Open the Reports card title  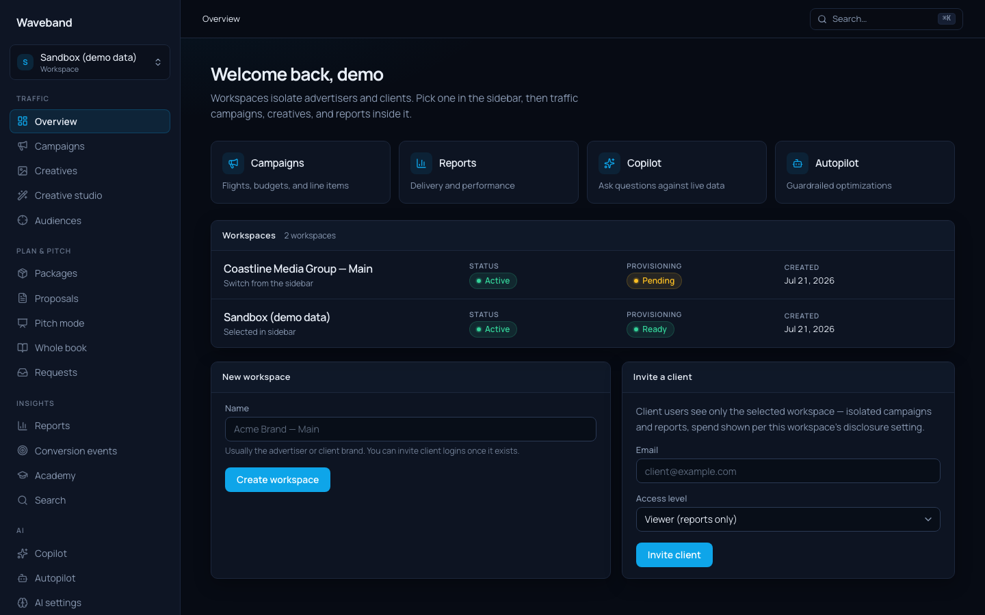click(458, 163)
